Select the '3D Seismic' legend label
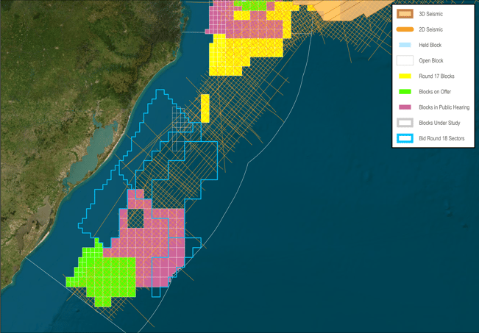Screen dimensions: 479x333 [430, 14]
